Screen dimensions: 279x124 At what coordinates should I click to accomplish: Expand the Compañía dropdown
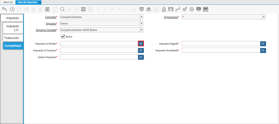141,17
